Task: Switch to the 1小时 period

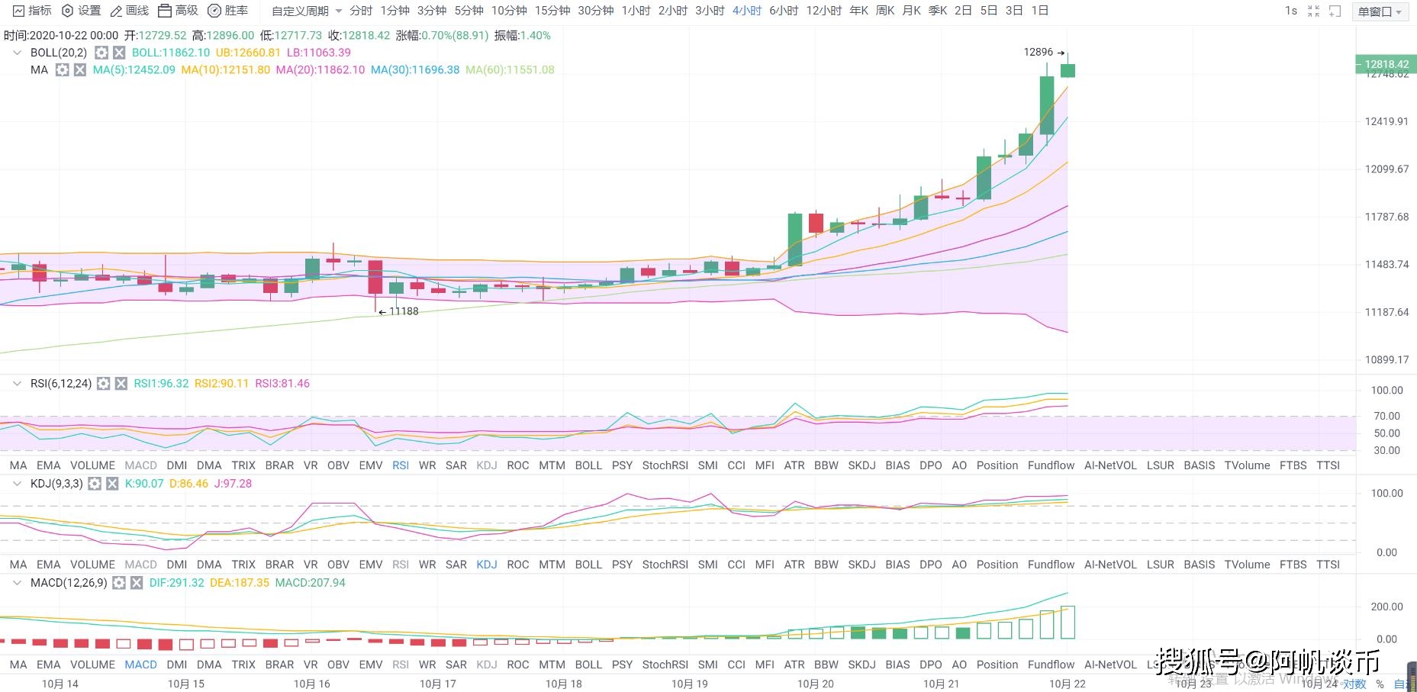Action: point(636,11)
